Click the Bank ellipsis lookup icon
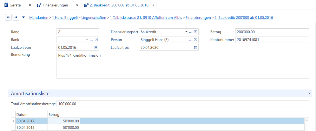Viewport: 316px width, 131px height. click(91, 40)
